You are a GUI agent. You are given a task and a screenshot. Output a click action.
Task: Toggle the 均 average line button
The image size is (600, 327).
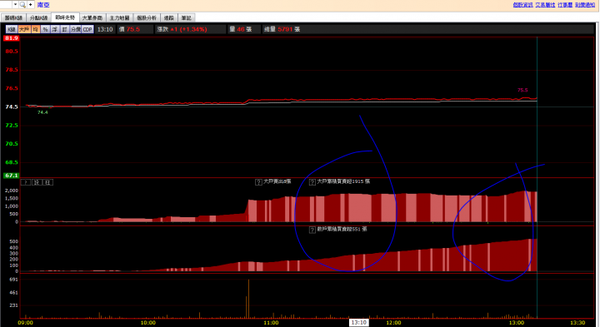[x=36, y=29]
